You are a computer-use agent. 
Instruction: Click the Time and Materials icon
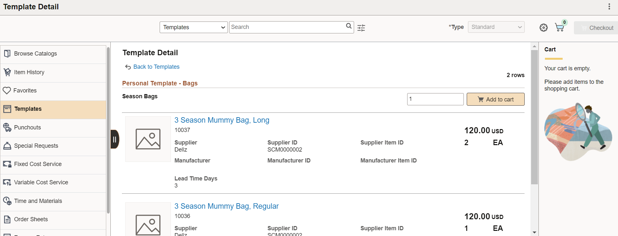coord(7,201)
